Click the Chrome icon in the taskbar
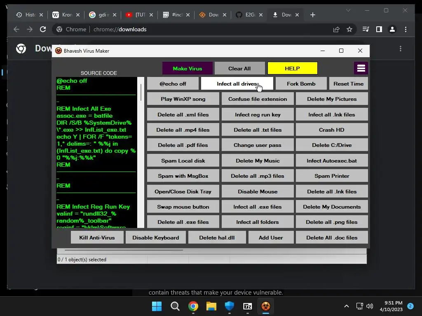Viewport: 422px width, 316px height. tap(193, 306)
